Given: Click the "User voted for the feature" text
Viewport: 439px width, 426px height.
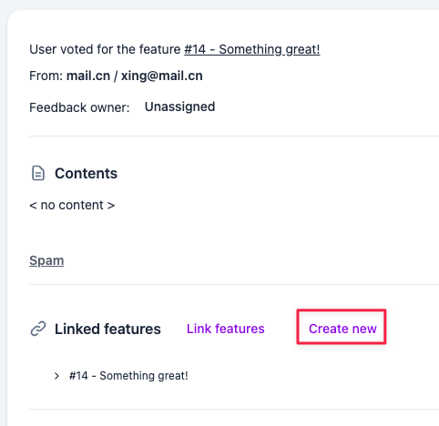Looking at the screenshot, I should (105, 49).
